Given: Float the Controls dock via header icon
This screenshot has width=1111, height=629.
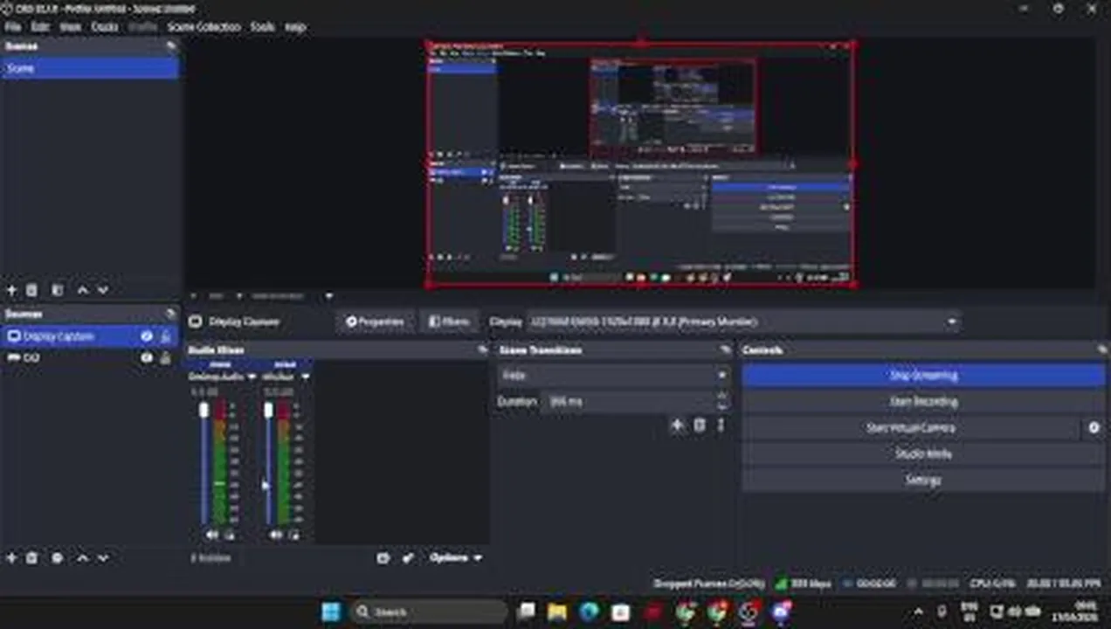Looking at the screenshot, I should pyautogui.click(x=1102, y=349).
